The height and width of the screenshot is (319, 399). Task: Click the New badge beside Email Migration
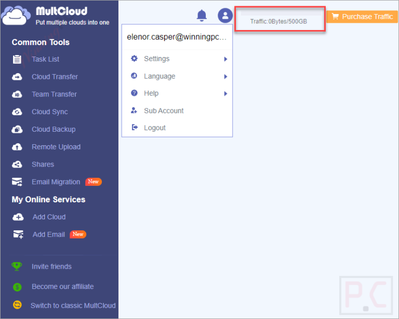(x=94, y=182)
